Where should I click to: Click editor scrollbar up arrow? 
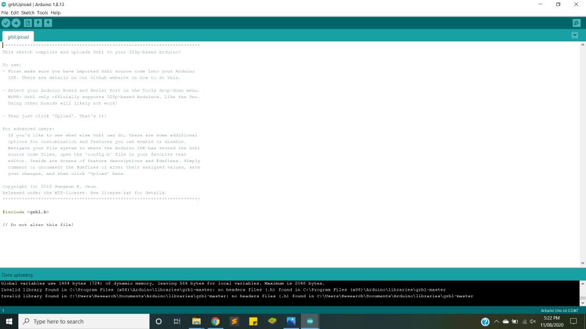[x=582, y=44]
